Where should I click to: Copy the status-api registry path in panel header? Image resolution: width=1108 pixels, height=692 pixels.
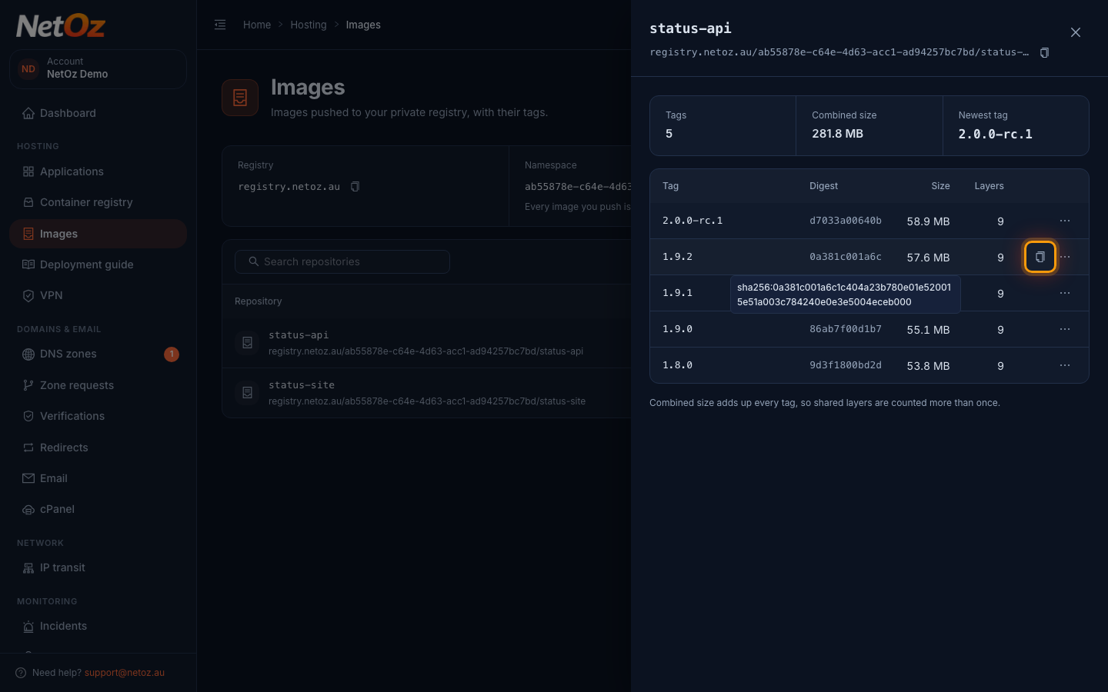pos(1044,52)
